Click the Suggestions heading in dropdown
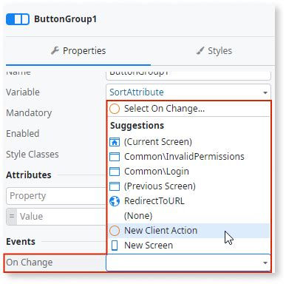 137,126
